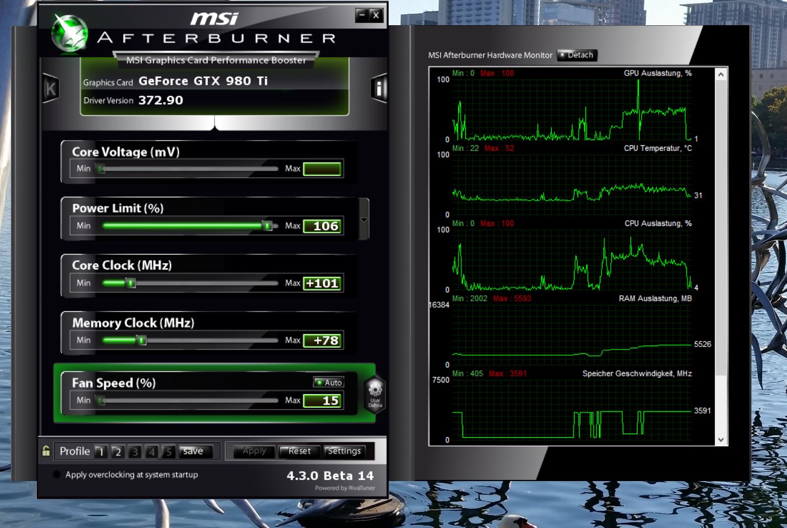Click the driver version 372.90 text
The image size is (787, 528).
pyautogui.click(x=161, y=100)
